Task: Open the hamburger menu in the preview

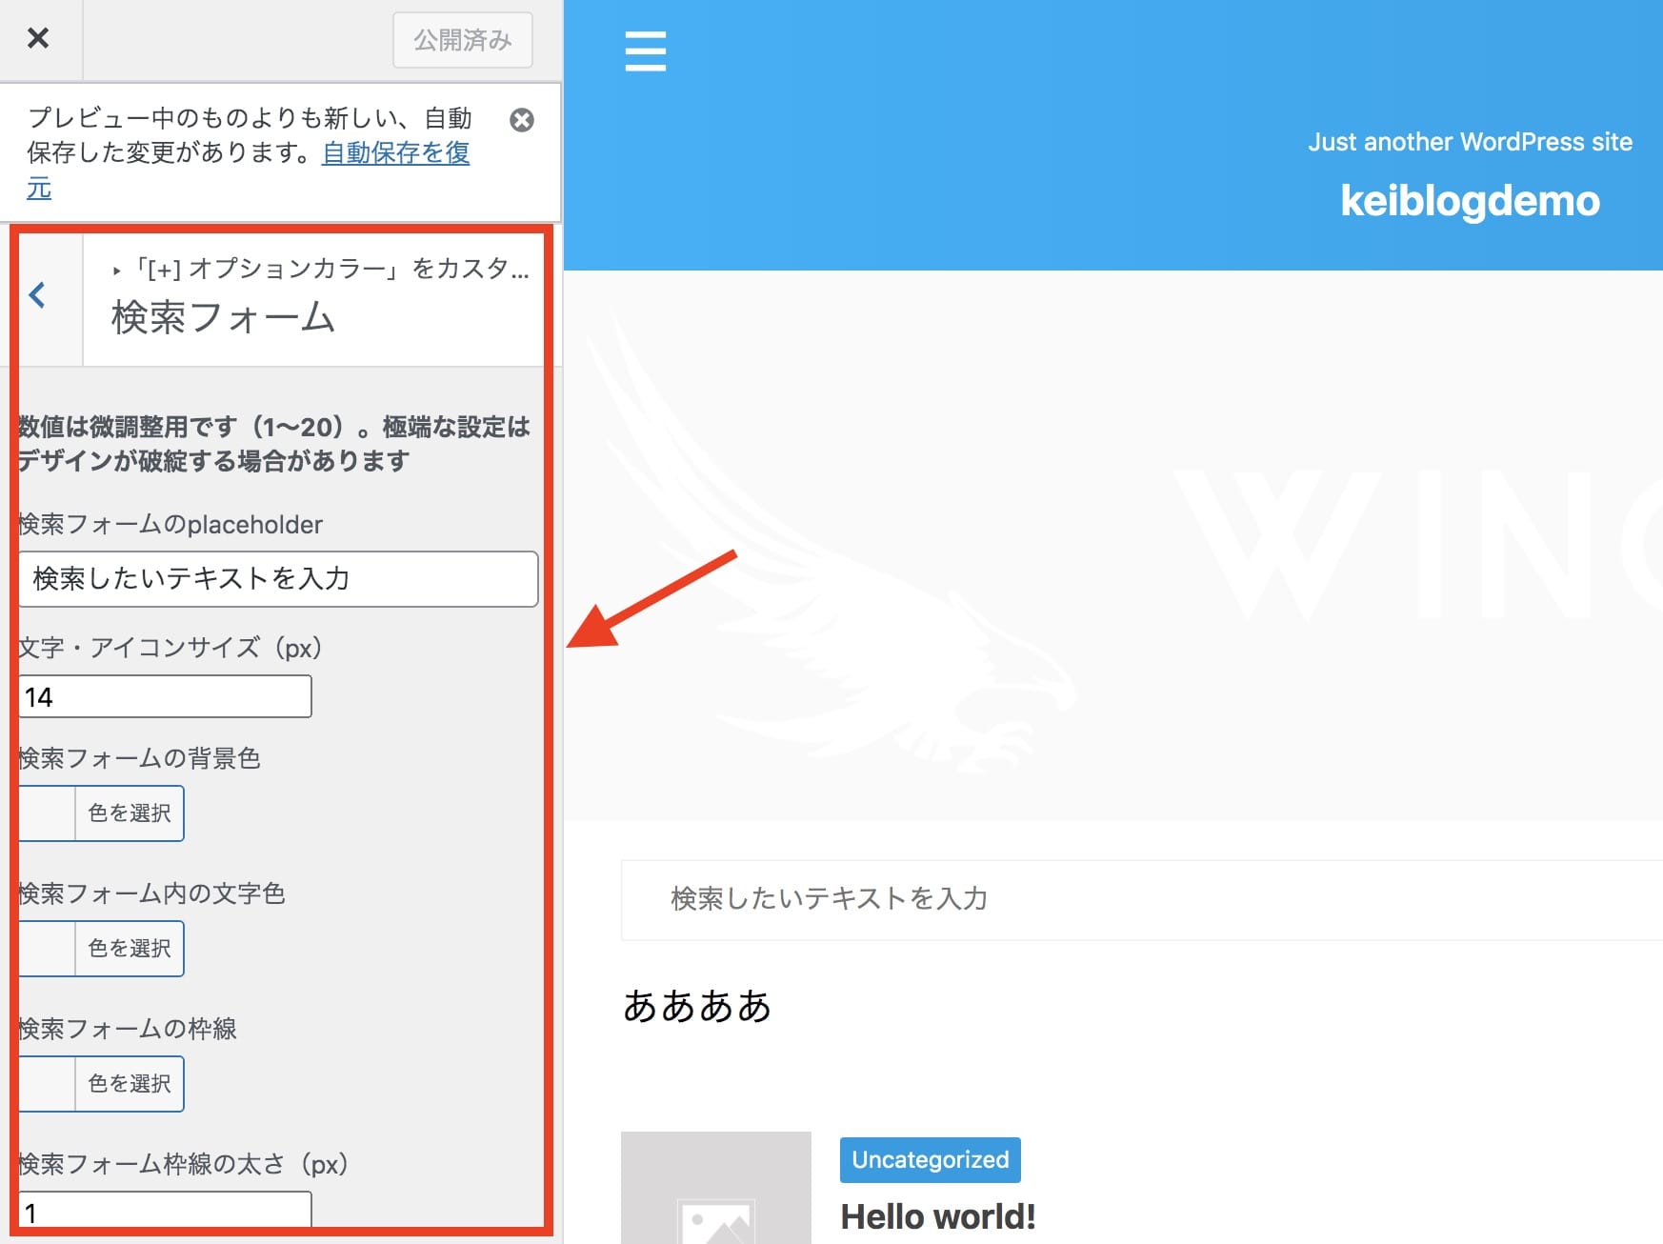Action: pos(645,54)
